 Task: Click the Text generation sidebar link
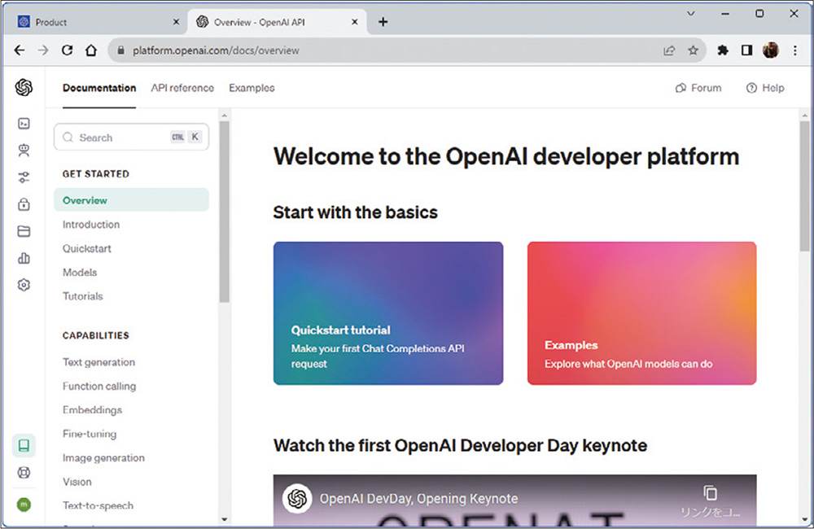click(x=98, y=362)
